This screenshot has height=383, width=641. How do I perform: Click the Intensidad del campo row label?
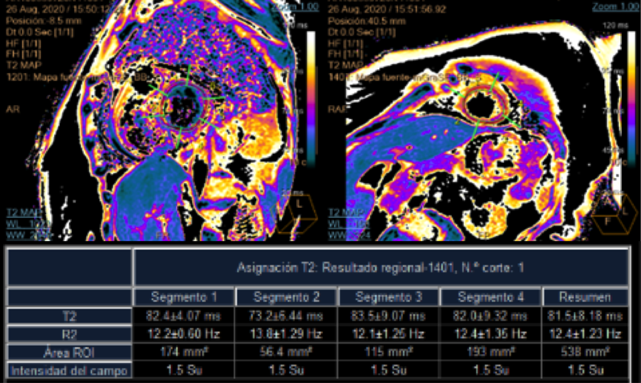coord(69,371)
